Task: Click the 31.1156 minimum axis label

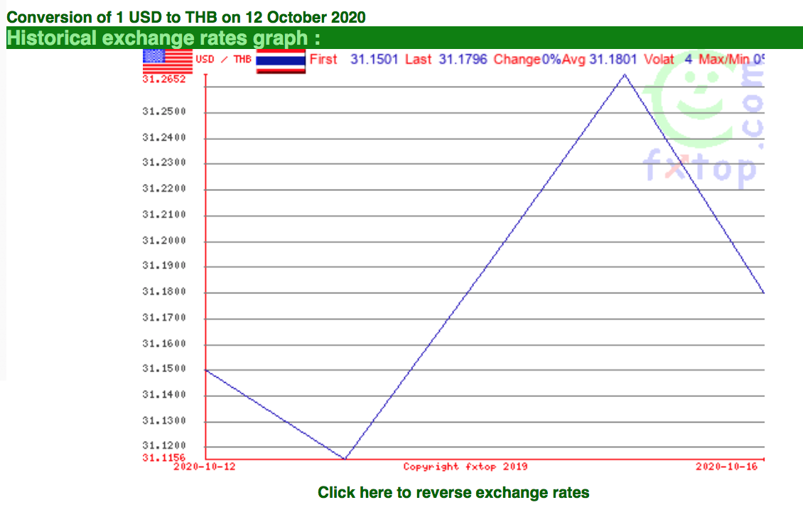Action: (164, 457)
